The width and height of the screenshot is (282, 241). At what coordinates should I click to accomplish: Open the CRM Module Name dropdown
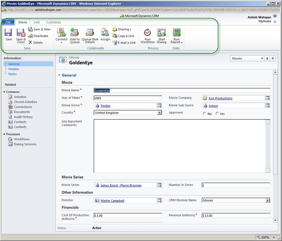pos(268,200)
